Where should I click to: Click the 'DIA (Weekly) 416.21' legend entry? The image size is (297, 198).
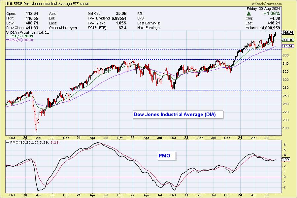(x=28, y=32)
